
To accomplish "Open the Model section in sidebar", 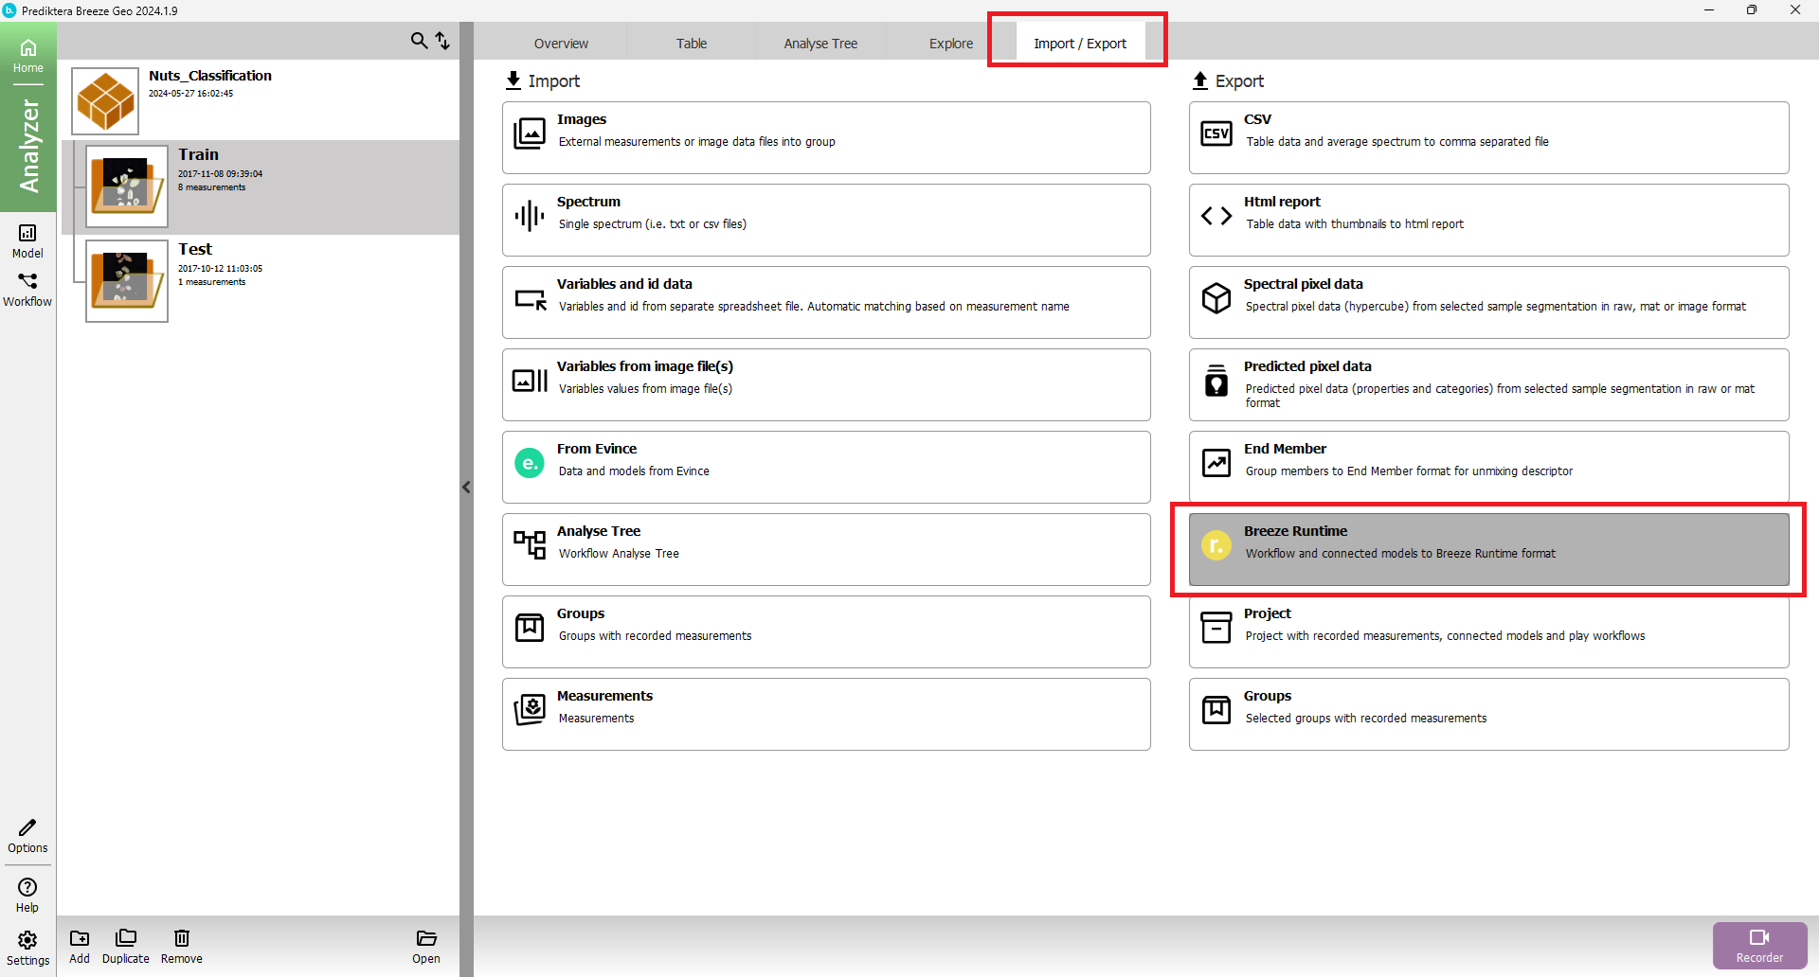I will 27,240.
